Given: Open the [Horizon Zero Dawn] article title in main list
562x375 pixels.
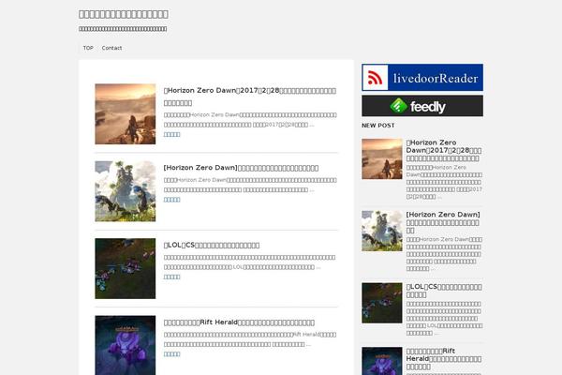Looking at the screenshot, I should [x=241, y=168].
